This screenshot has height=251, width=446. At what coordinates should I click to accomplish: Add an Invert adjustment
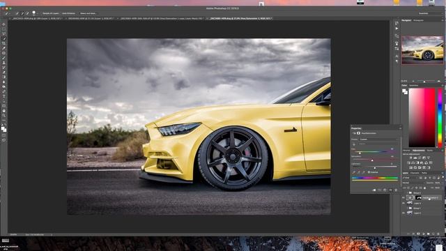410,167
